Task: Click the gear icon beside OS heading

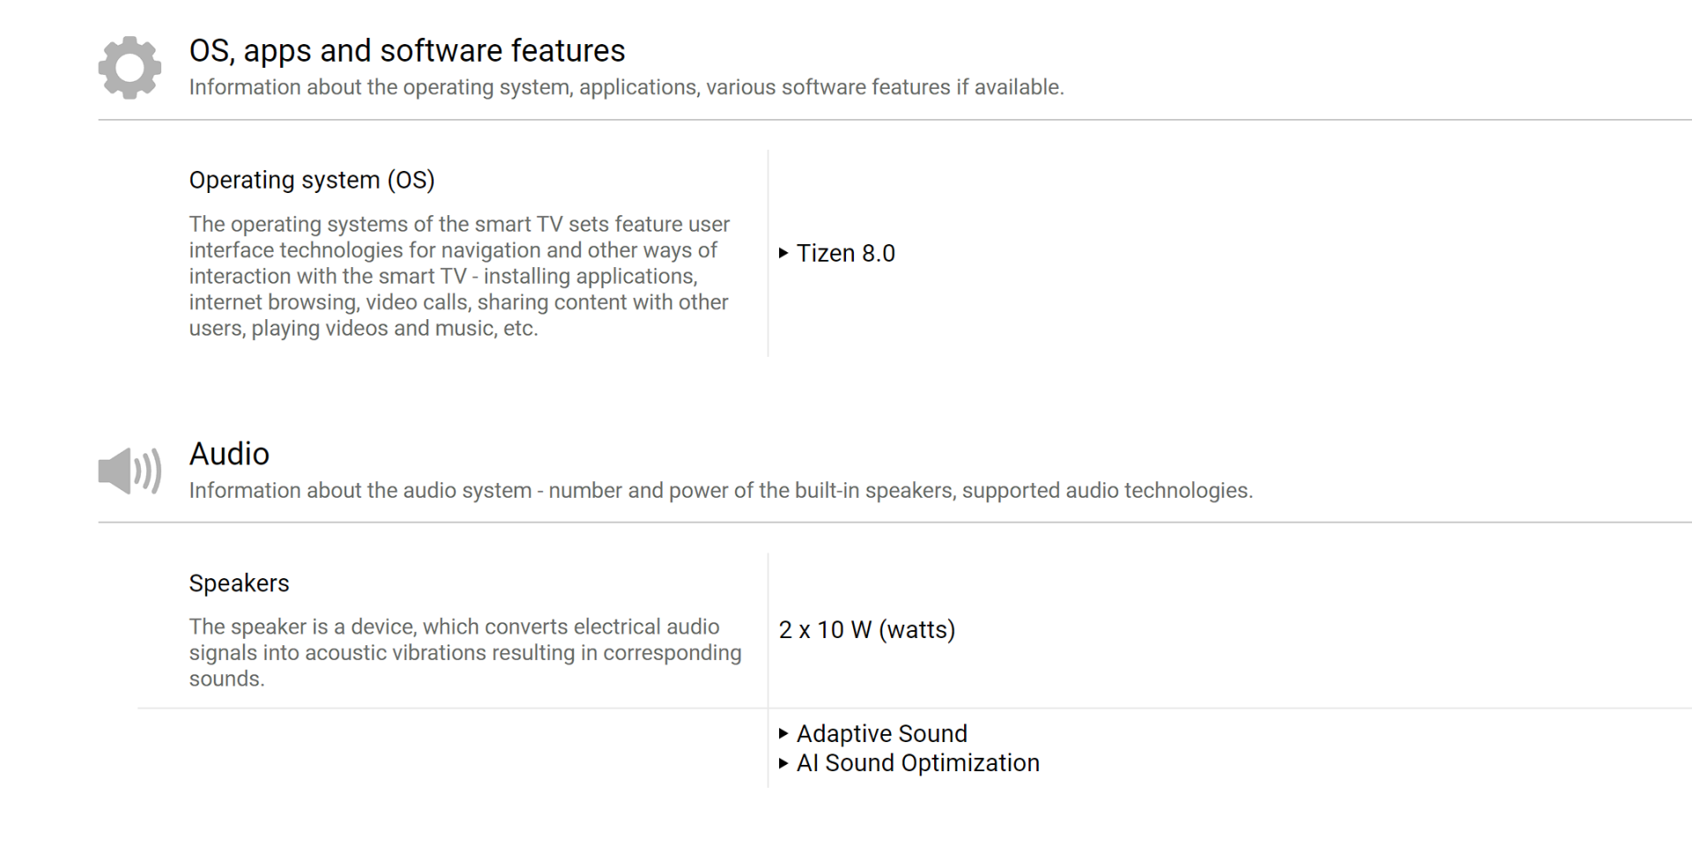Action: click(x=130, y=68)
